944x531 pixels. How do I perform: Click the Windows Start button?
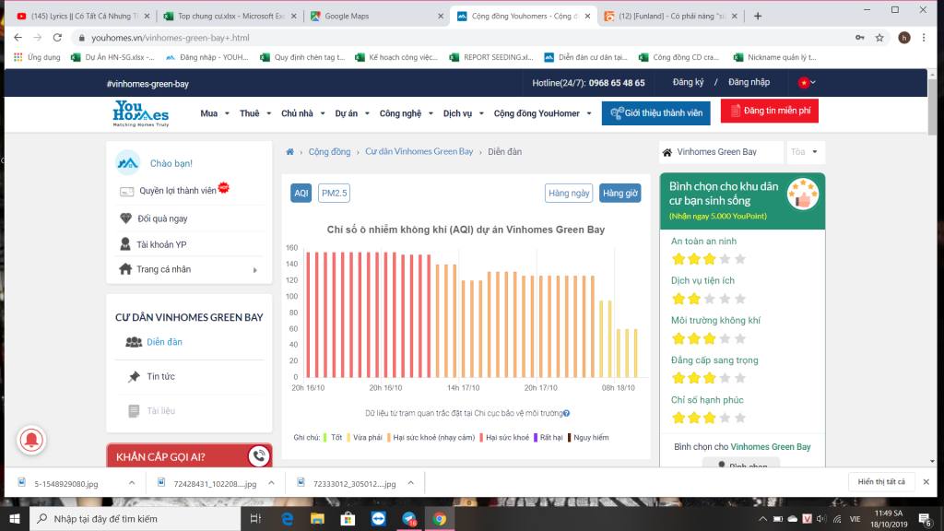[x=15, y=518]
